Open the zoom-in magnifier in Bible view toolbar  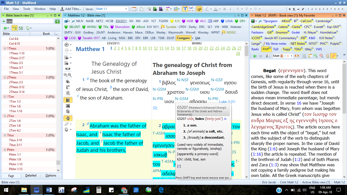65,75
